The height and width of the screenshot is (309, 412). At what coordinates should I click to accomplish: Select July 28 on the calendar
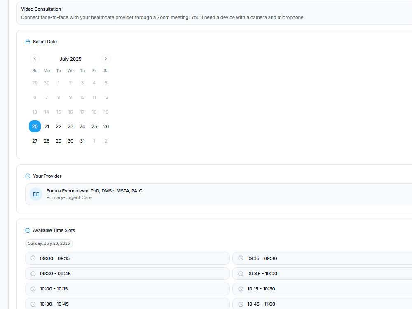click(47, 141)
